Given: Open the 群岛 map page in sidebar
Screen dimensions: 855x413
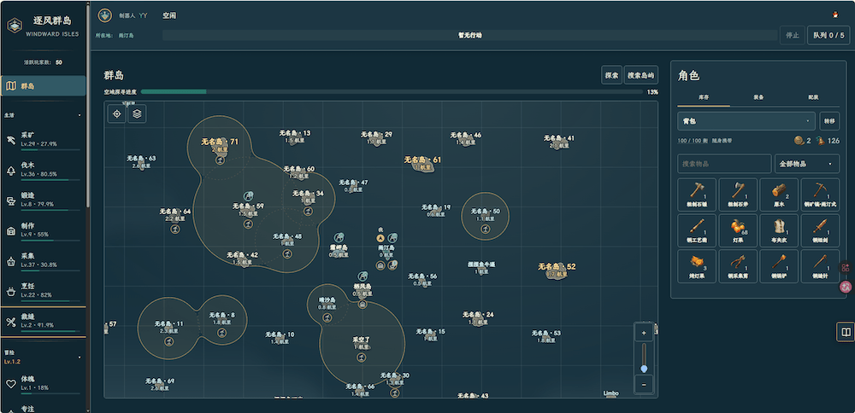Looking at the screenshot, I should pyautogui.click(x=43, y=86).
